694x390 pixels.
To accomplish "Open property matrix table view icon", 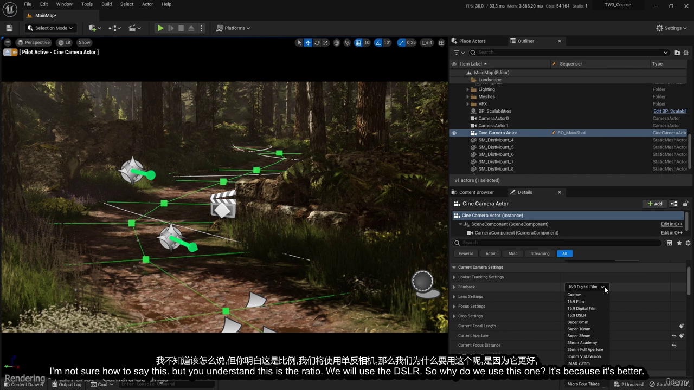I will (x=670, y=243).
